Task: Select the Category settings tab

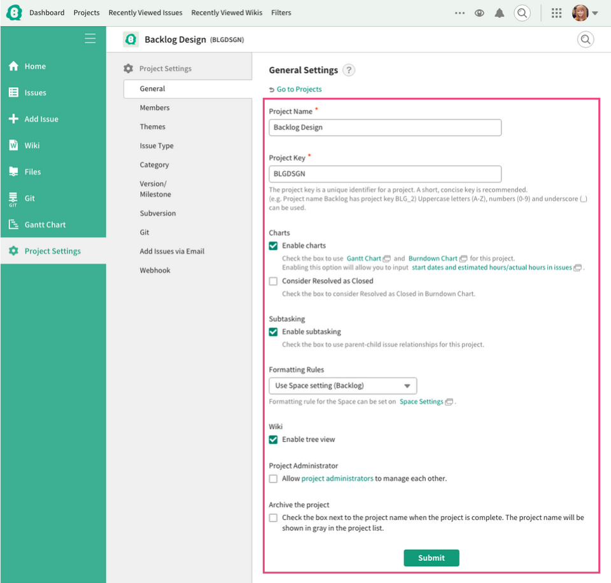Action: [154, 165]
